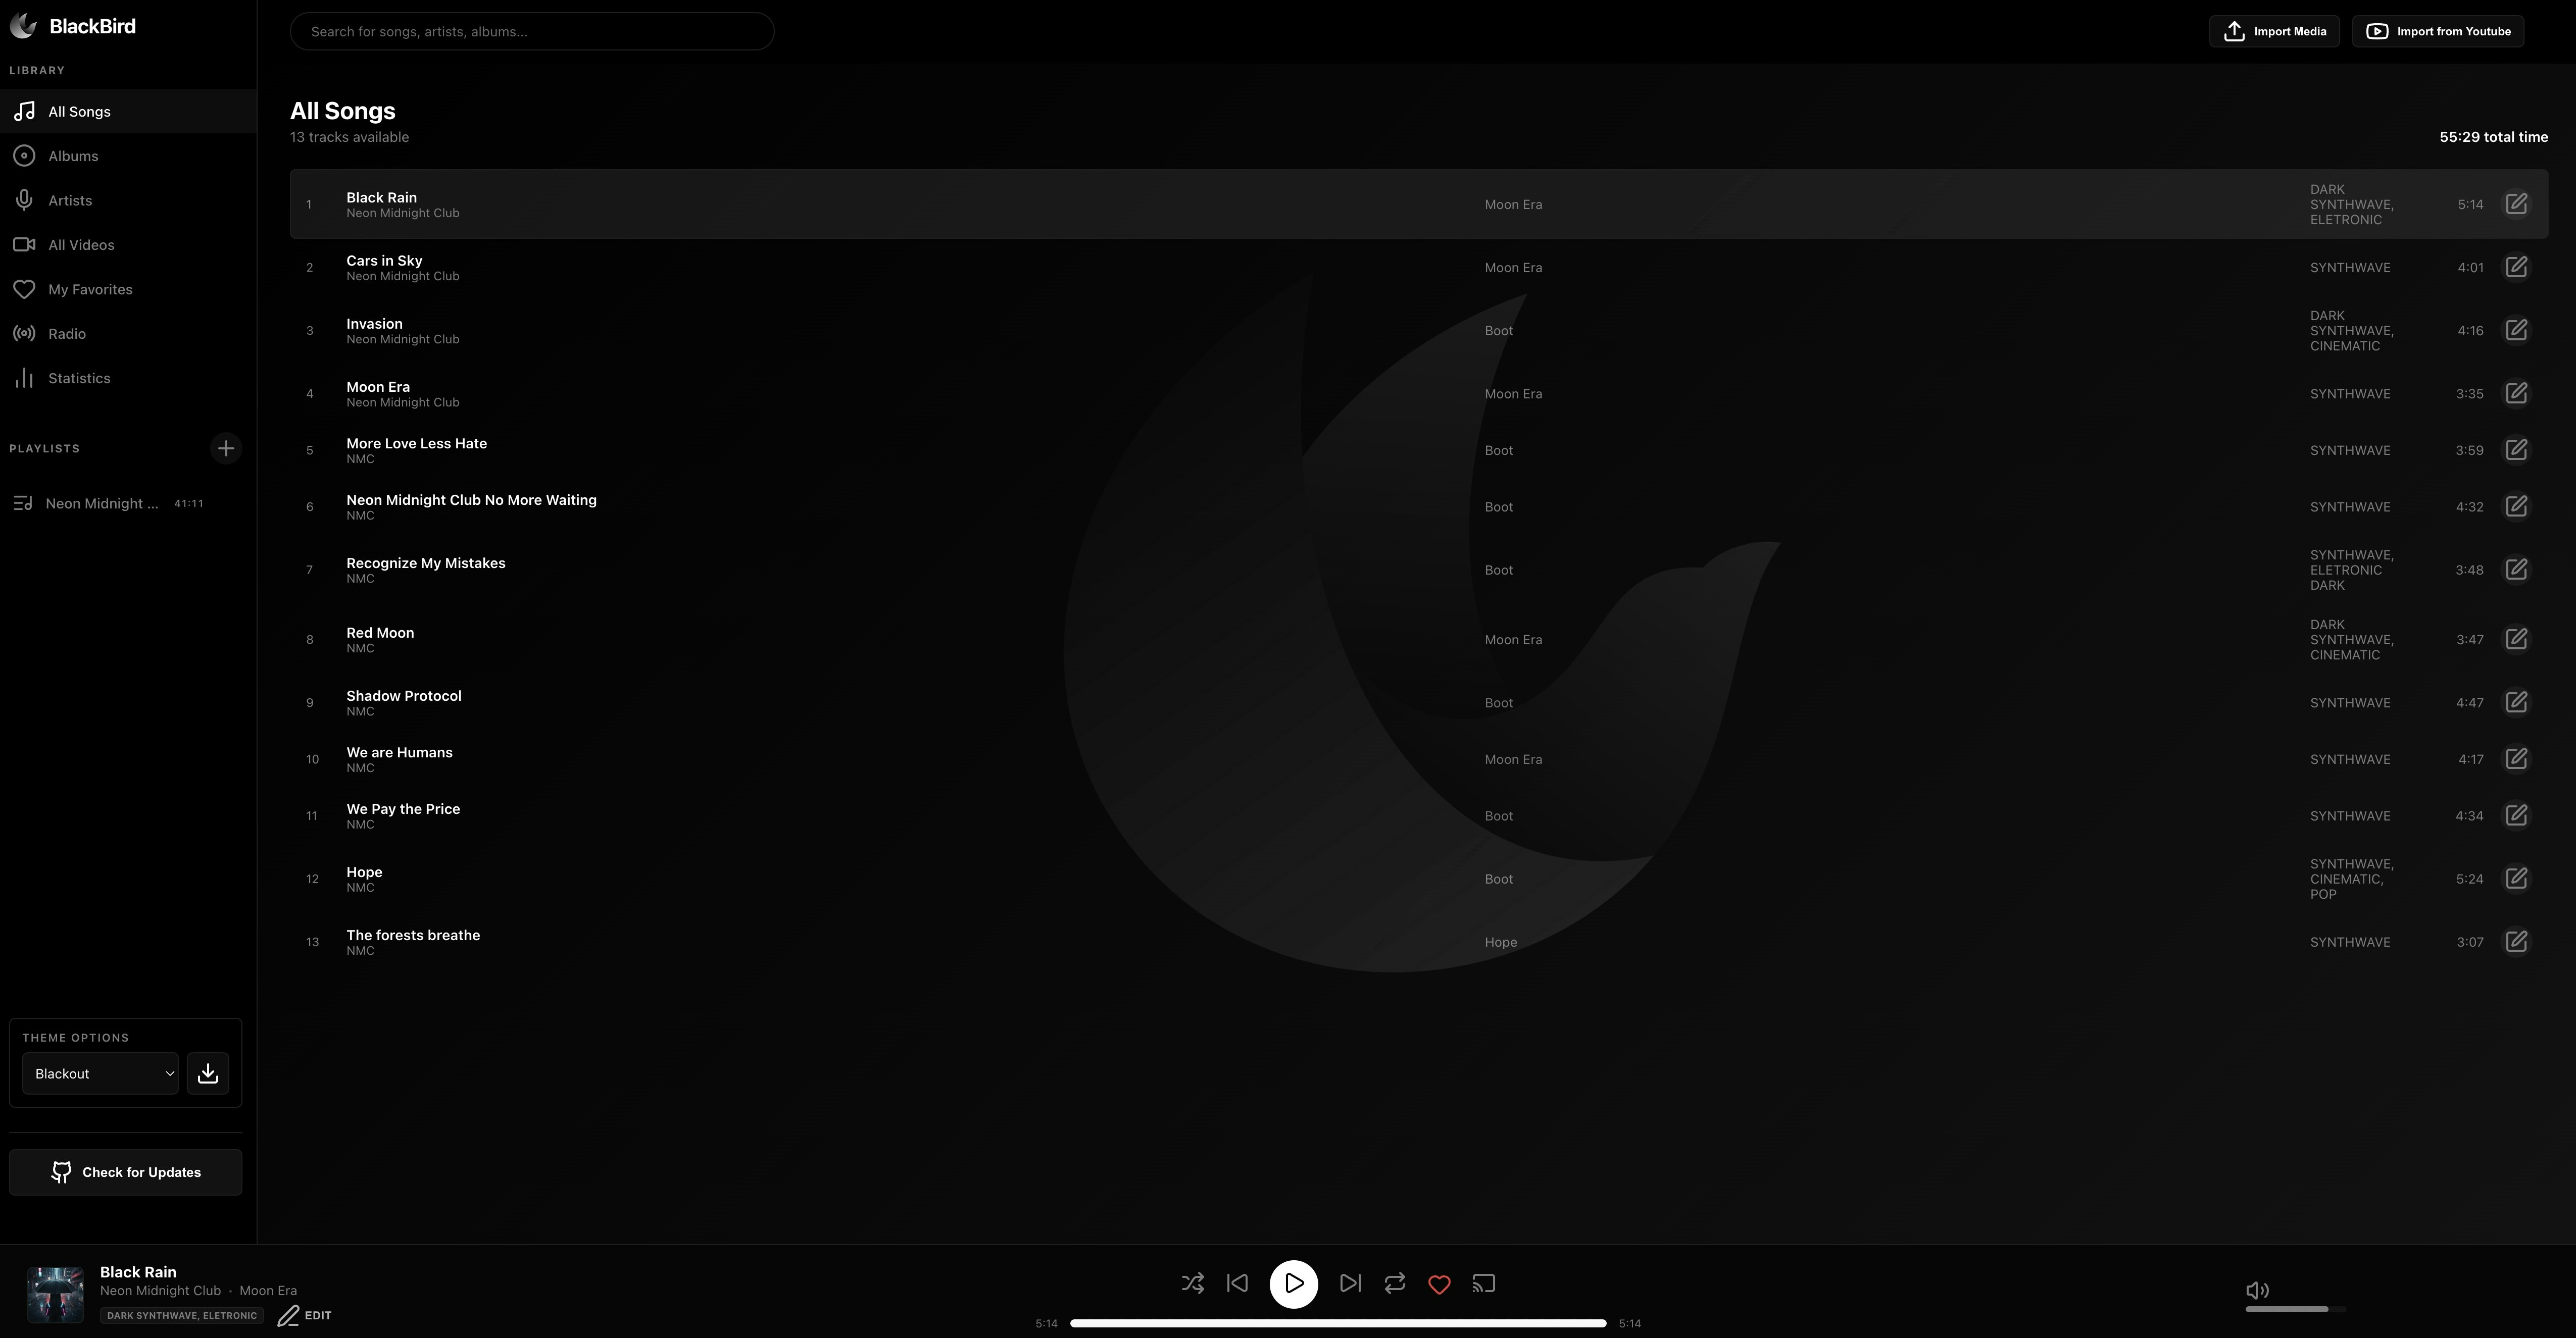Edit metadata for Cars in Sky
This screenshot has width=2576, height=1338.
2516,267
